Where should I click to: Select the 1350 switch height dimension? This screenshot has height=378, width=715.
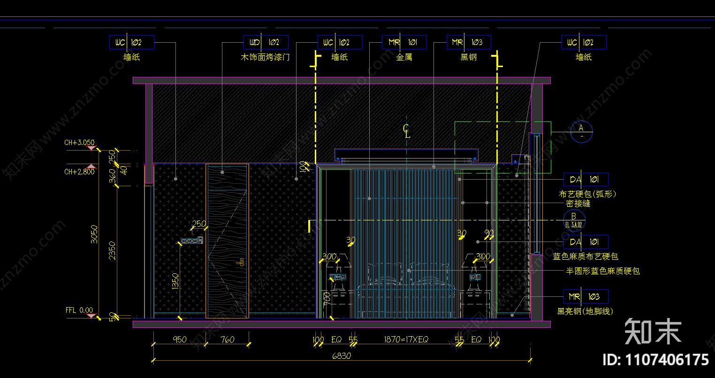(x=175, y=282)
